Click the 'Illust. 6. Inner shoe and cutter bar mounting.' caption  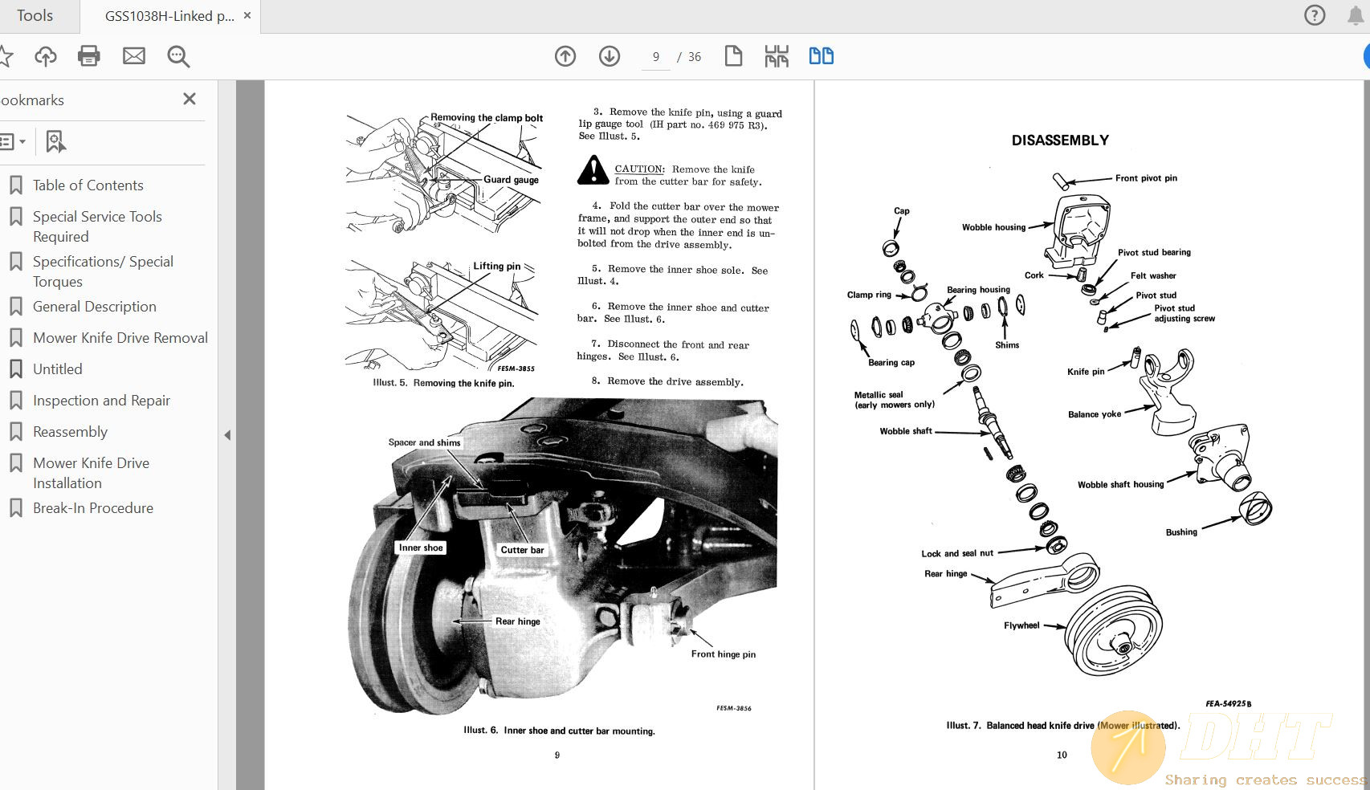click(x=559, y=731)
